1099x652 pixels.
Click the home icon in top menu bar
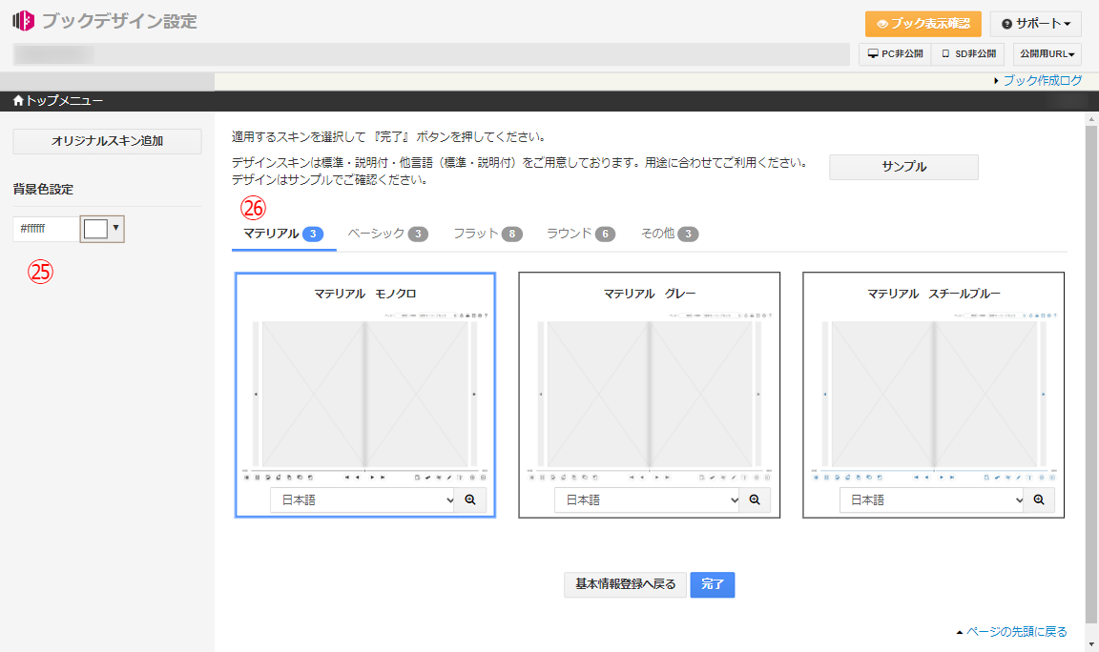point(18,100)
